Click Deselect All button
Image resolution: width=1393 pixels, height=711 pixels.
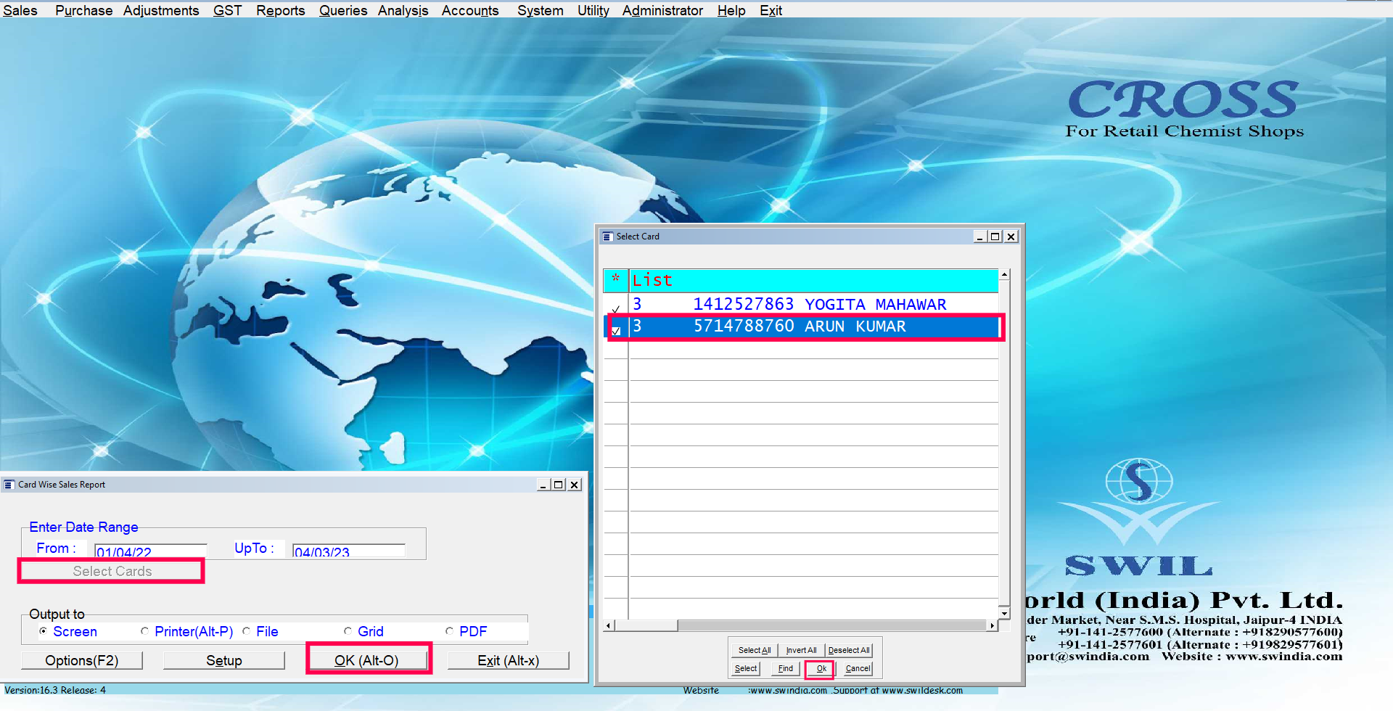848,650
